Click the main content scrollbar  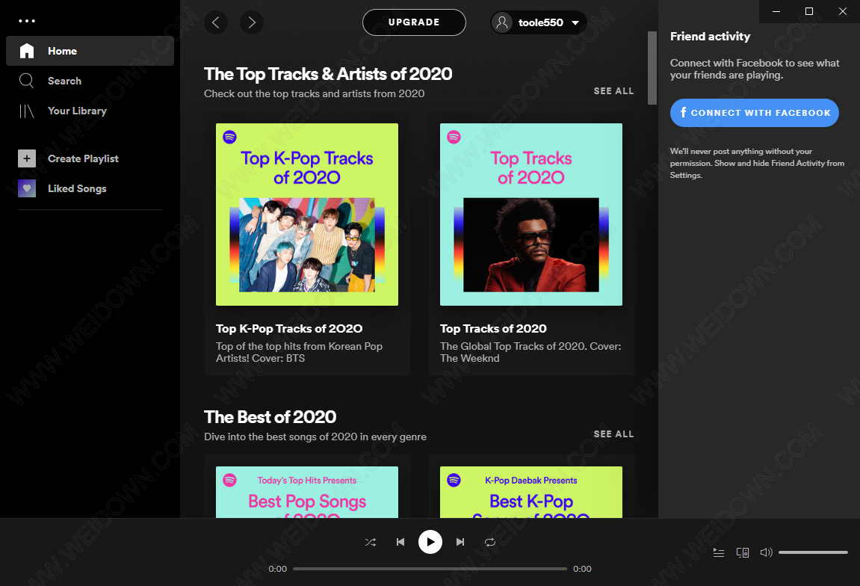[x=652, y=68]
